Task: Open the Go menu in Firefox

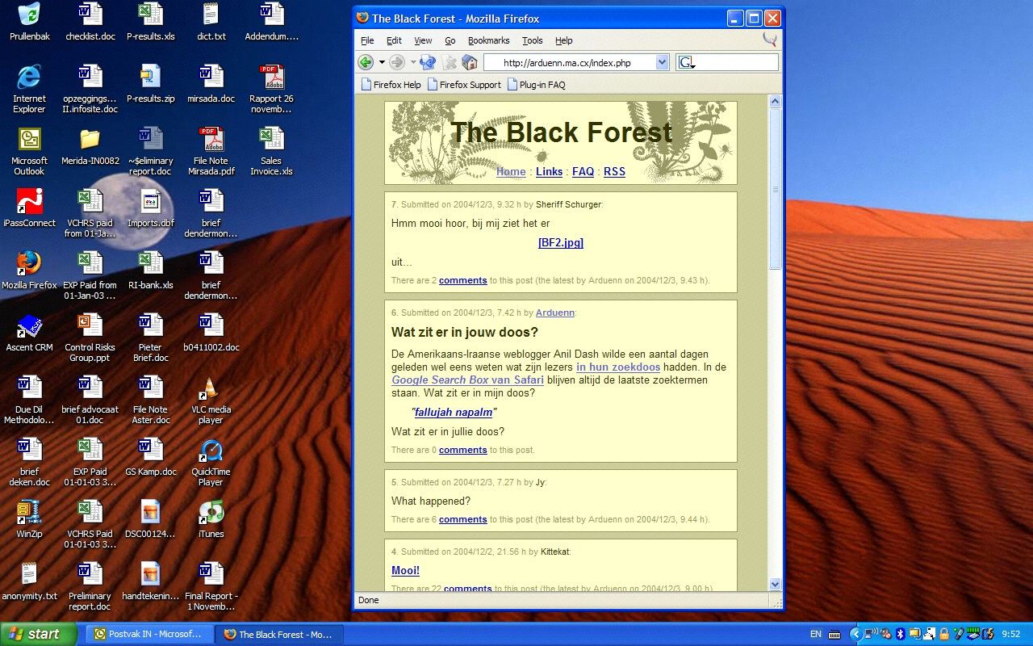Action: [450, 40]
